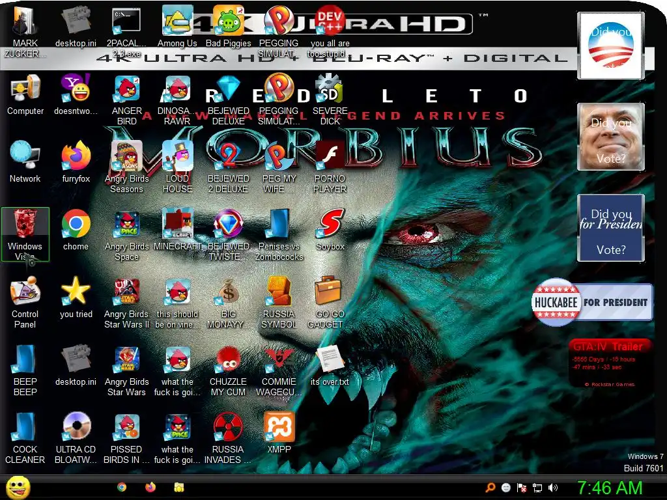Open the DINOSA RAWR Angry Birds icon
The image size is (667, 500).
tap(177, 100)
